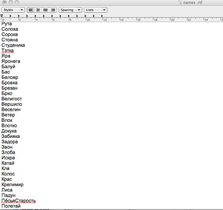
Task: Center-align the text
Action: (x=38, y=10)
